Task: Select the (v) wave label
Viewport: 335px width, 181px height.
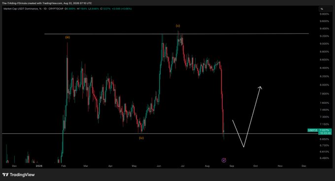Action: [178, 26]
